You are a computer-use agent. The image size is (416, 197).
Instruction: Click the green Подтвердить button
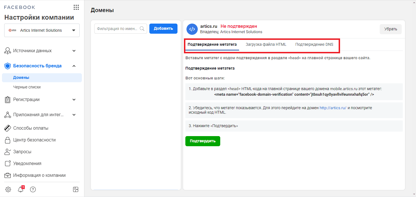click(203, 141)
